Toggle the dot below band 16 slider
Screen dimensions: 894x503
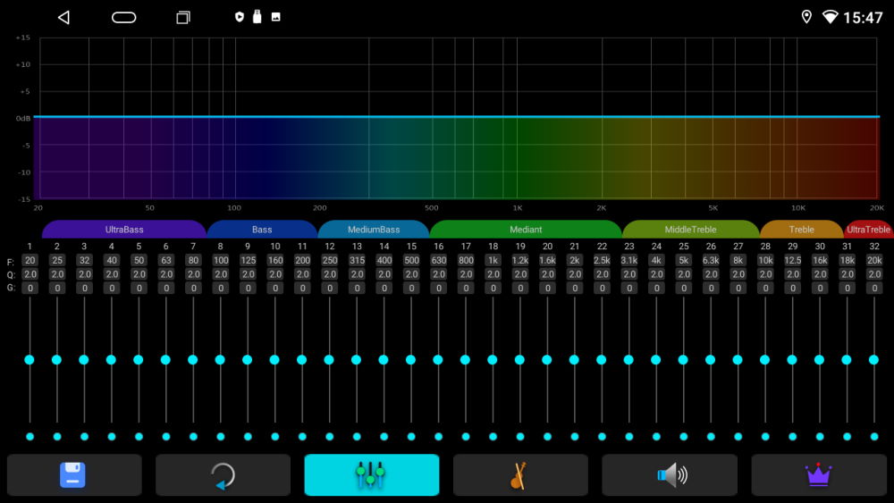click(x=438, y=437)
